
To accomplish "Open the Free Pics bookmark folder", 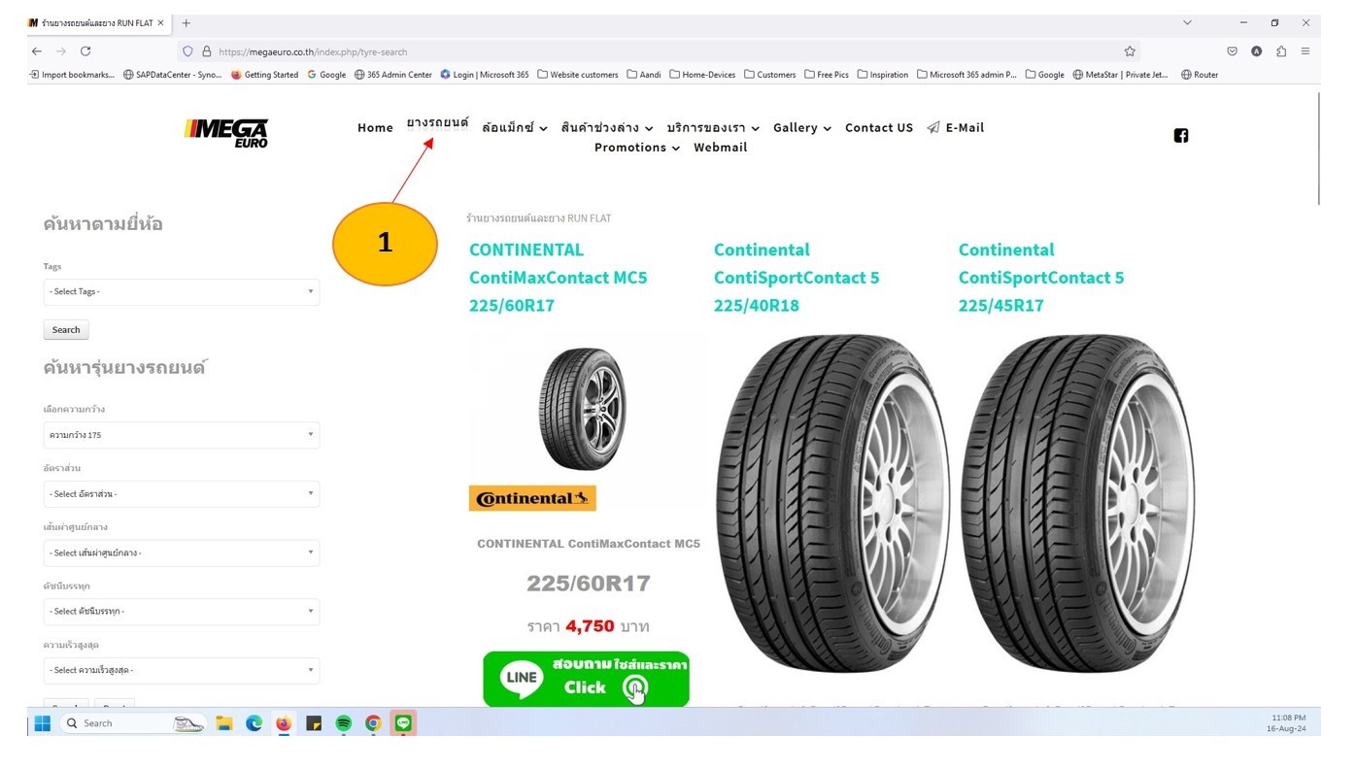I will [826, 75].
